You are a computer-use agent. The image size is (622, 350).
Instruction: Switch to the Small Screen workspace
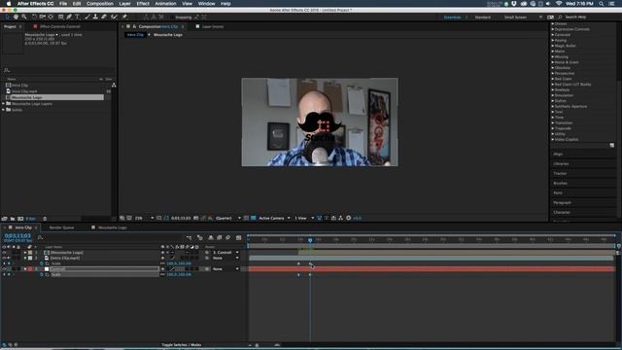515,17
